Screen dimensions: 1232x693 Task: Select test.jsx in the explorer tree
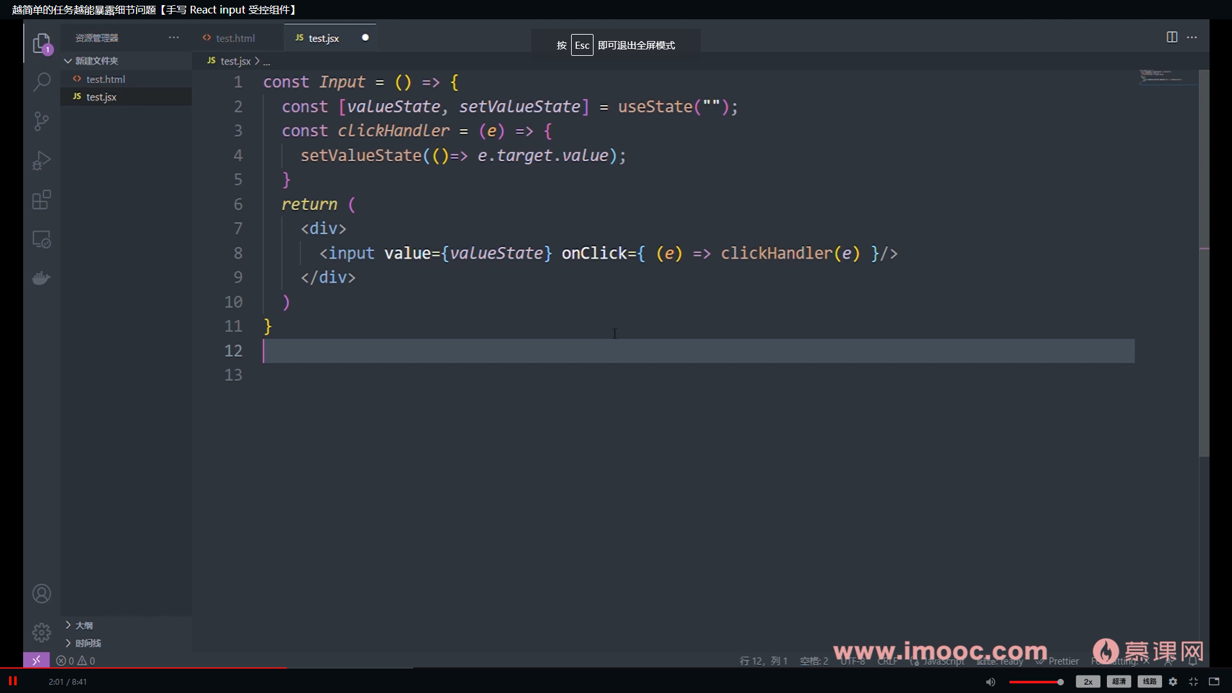click(x=101, y=97)
